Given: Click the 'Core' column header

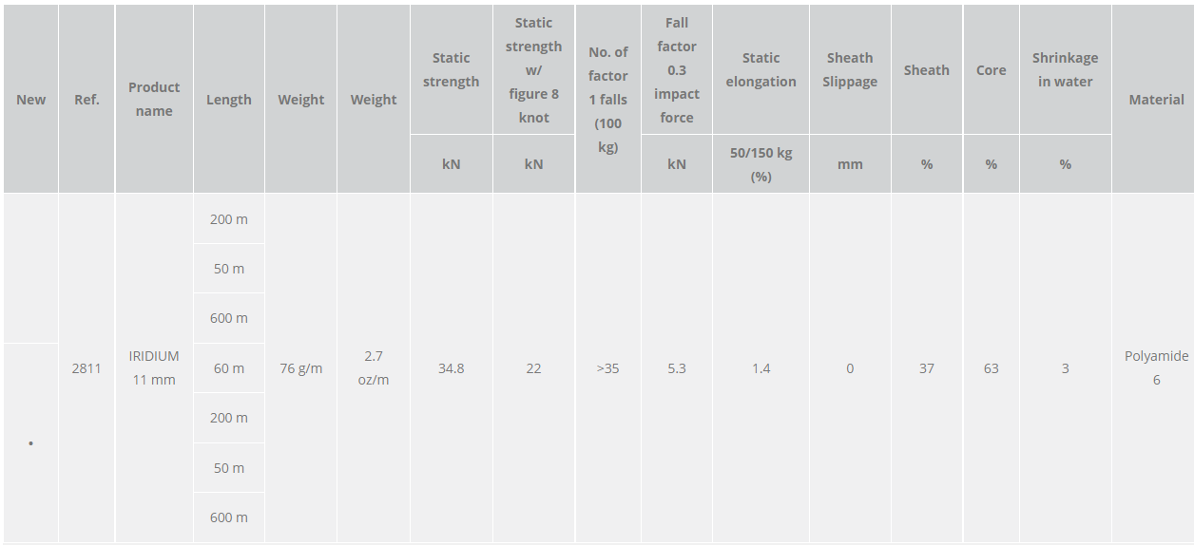Looking at the screenshot, I should coord(991,69).
